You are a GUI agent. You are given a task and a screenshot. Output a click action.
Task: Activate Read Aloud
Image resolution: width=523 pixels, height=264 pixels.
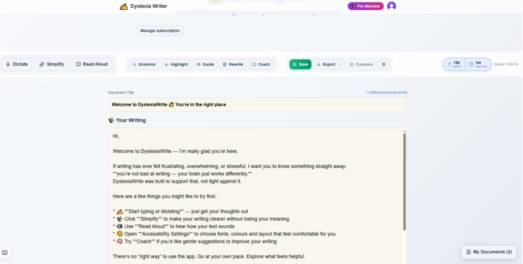pos(92,64)
